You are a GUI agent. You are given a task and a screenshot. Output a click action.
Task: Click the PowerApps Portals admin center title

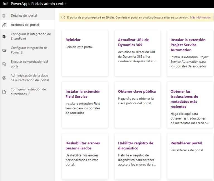point(39,4)
